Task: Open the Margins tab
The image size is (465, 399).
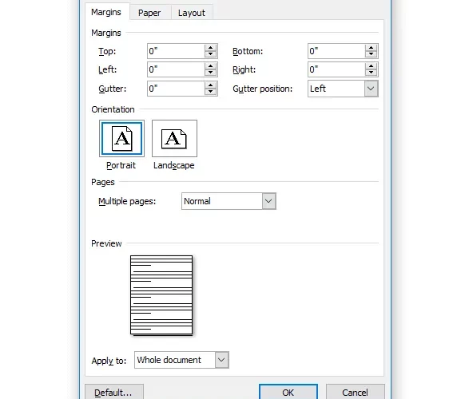Action: pos(106,12)
